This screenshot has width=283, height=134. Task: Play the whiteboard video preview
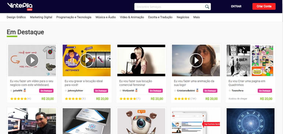[32, 60]
